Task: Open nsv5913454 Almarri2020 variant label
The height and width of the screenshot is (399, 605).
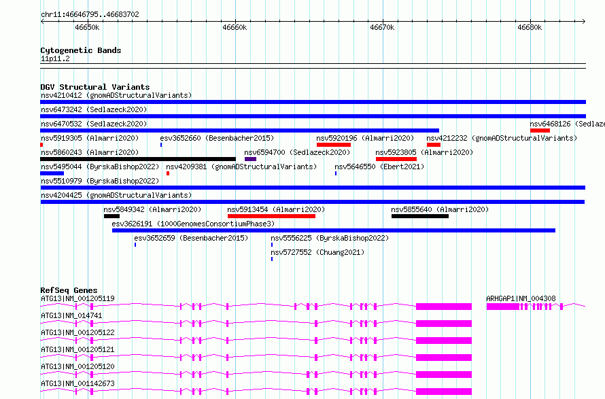Action: 276,209
